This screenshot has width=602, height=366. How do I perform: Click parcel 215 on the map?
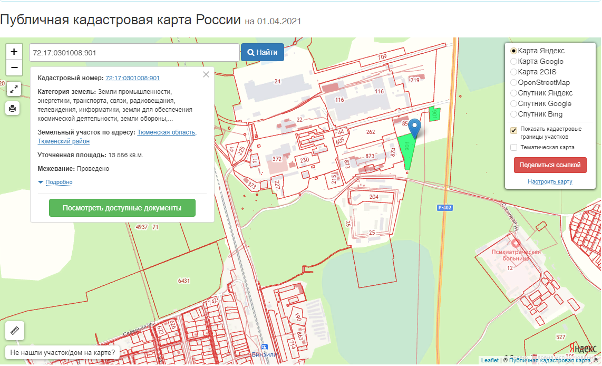[334, 178]
